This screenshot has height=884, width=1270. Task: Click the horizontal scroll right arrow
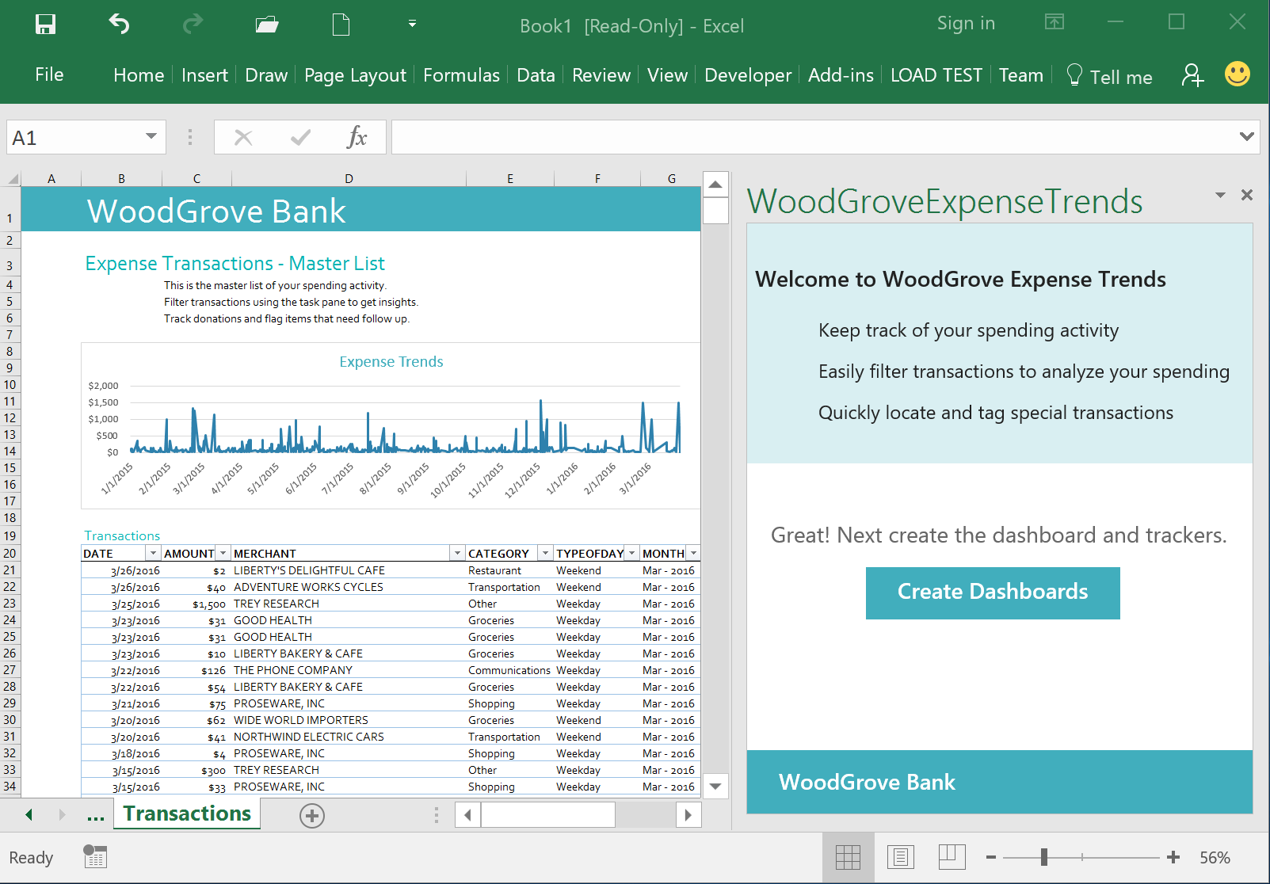click(688, 814)
